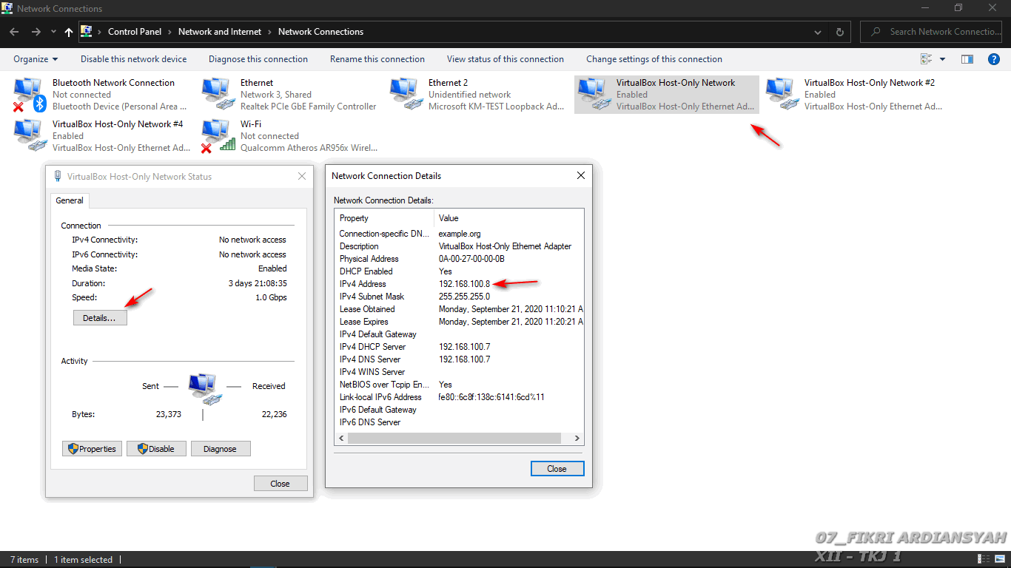Select the IPv4 DNS Server row
Image resolution: width=1011 pixels, height=568 pixels.
point(460,359)
